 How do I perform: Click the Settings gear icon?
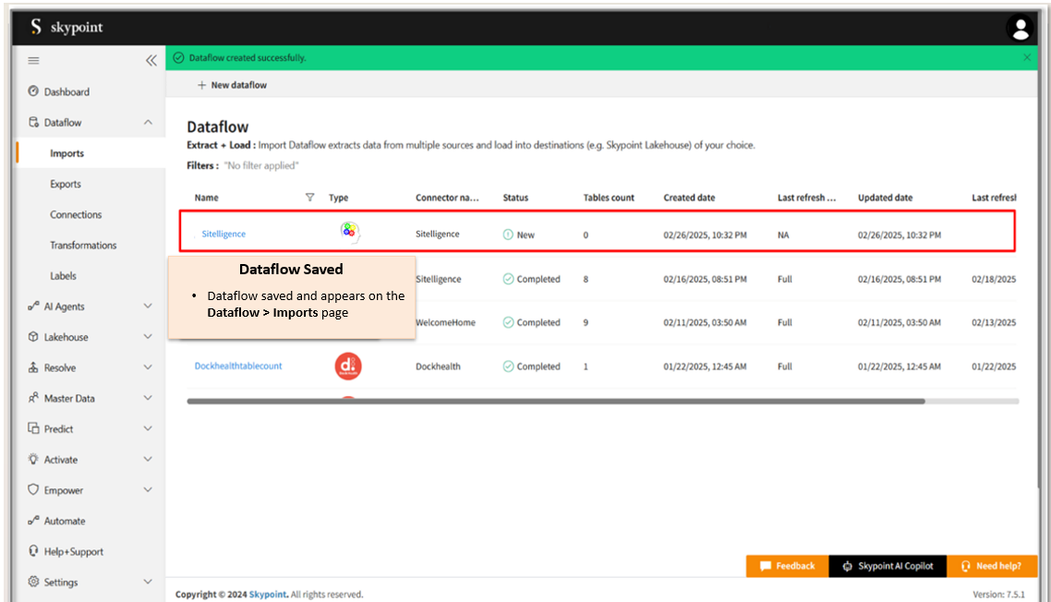coord(34,582)
